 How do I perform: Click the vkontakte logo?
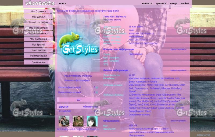[x=40, y=3]
